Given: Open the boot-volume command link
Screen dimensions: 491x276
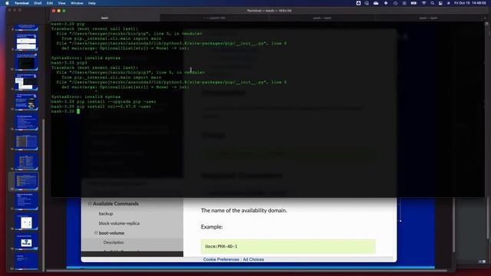Looking at the screenshot, I should point(111,233).
